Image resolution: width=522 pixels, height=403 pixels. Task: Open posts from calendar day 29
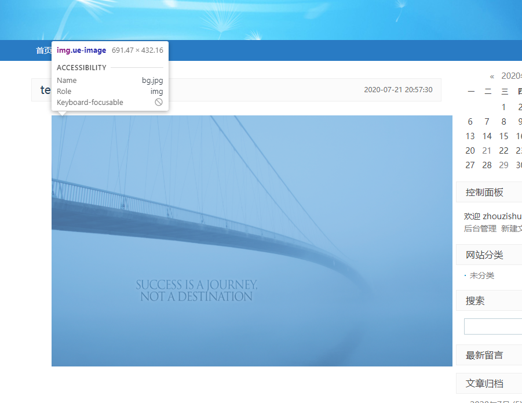[x=503, y=165]
